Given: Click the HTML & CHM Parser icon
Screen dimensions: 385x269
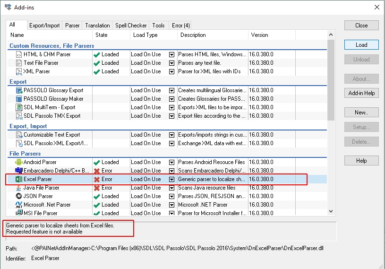Looking at the screenshot, I should click(x=19, y=54).
